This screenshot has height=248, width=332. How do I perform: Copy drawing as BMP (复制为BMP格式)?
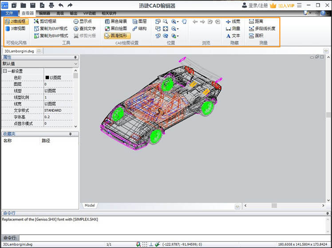point(51,36)
